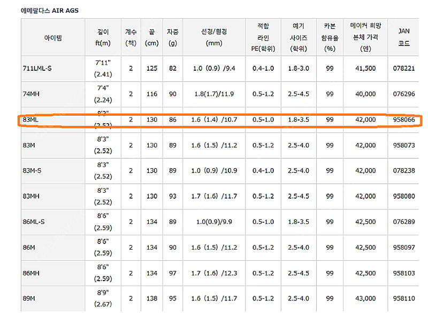Select the highlighted 83ML item name
Image resolution: width=428 pixels, height=316 pixels.
pos(31,119)
